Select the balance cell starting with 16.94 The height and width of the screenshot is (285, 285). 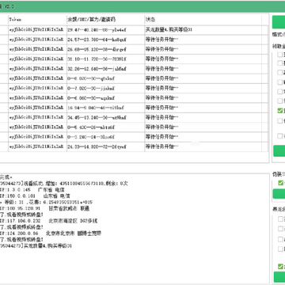[x=105, y=108]
